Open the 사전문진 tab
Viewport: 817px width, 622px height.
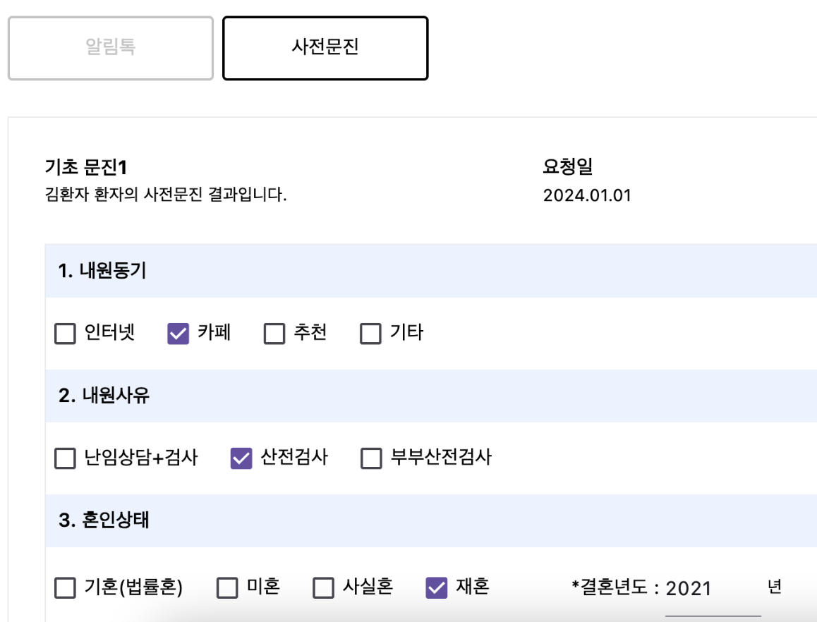coord(325,48)
